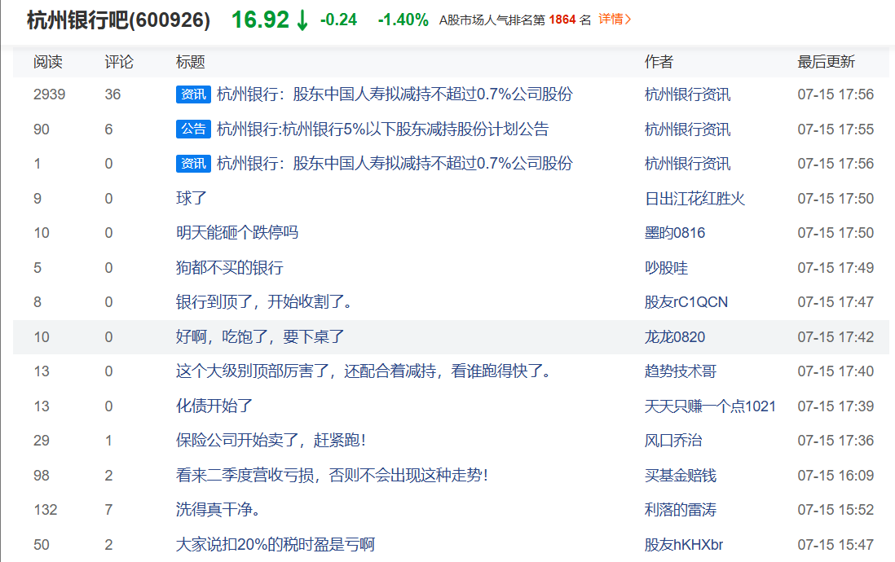Click the 评论 column header

pos(119,62)
